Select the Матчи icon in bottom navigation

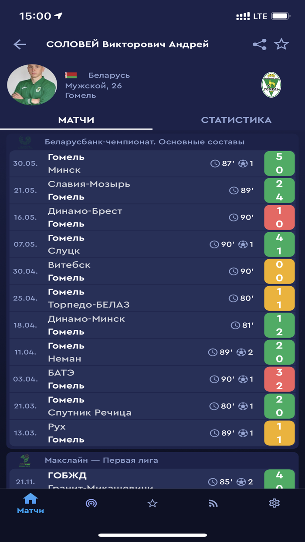point(30,504)
